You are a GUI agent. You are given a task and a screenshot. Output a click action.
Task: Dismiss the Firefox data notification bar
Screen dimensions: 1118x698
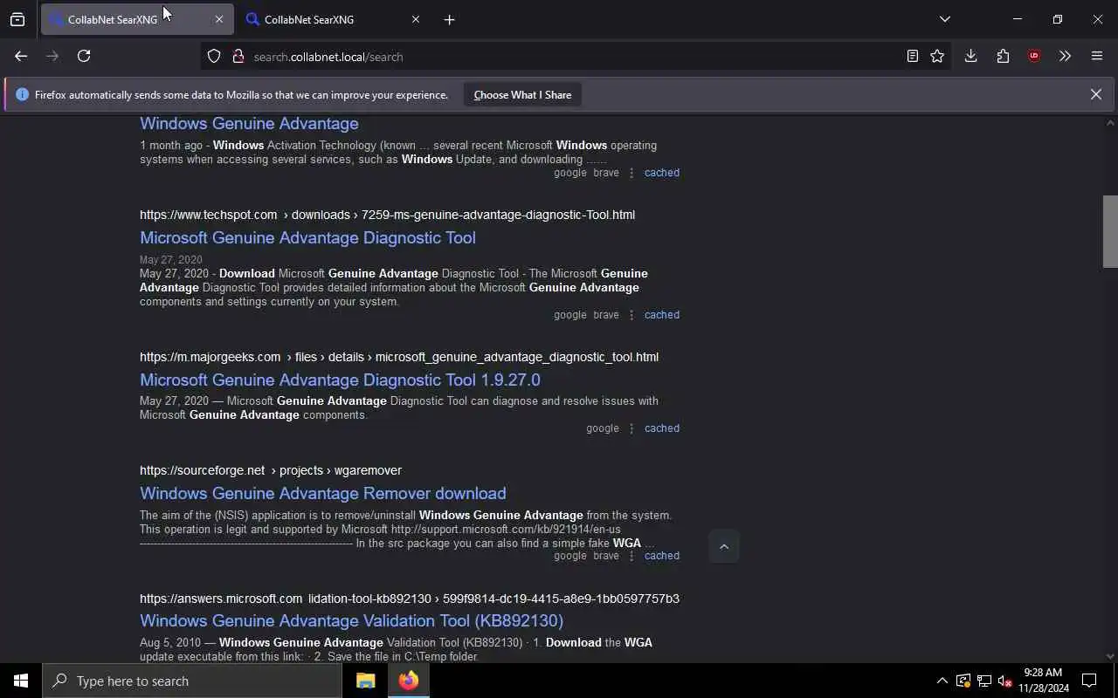coord(1095,94)
